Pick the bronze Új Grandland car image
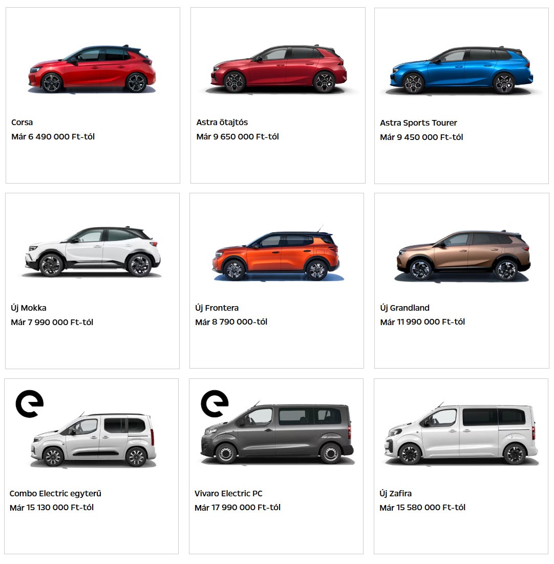Viewport: 554px width, 564px height. click(x=463, y=255)
